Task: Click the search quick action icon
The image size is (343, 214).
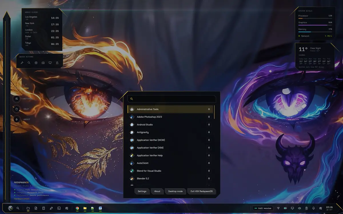Action: pyautogui.click(x=29, y=63)
